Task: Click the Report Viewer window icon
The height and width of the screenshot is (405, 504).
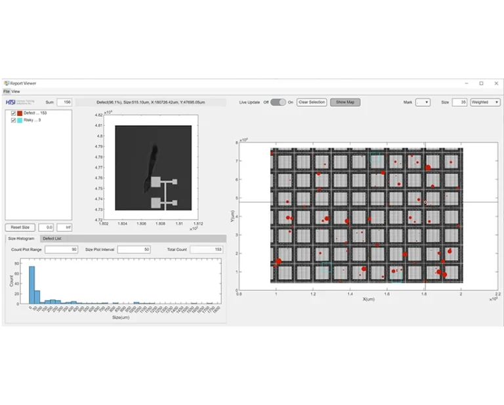Action: pos(7,83)
